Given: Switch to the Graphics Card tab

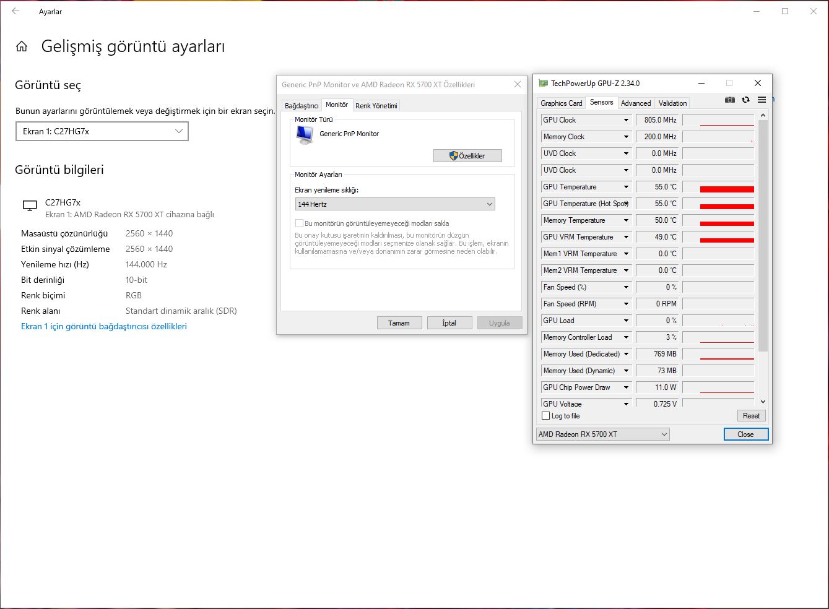Looking at the screenshot, I should (562, 103).
